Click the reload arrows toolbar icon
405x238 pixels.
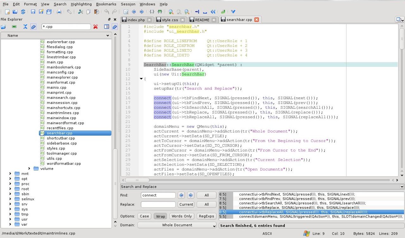coord(23,12)
